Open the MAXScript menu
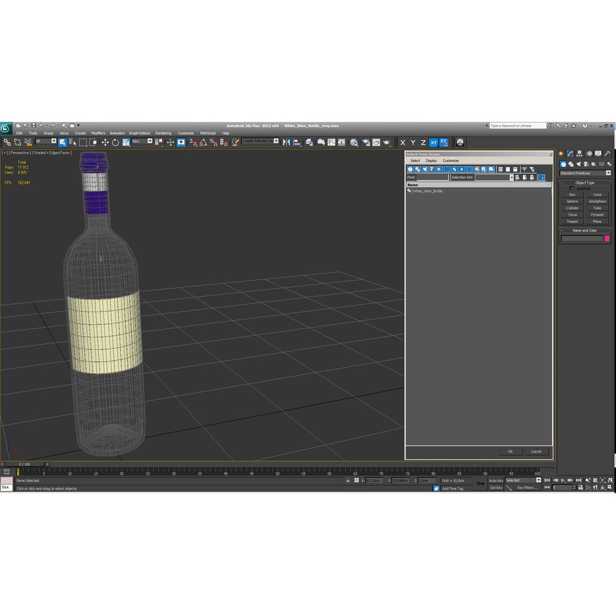 (208, 133)
